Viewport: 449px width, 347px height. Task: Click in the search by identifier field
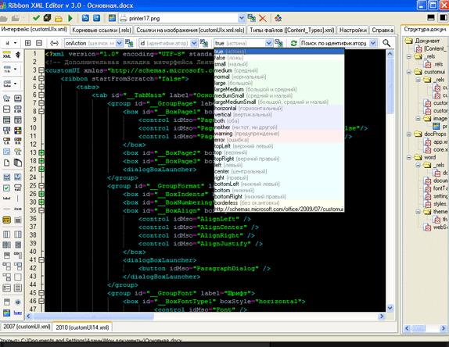[335, 43]
